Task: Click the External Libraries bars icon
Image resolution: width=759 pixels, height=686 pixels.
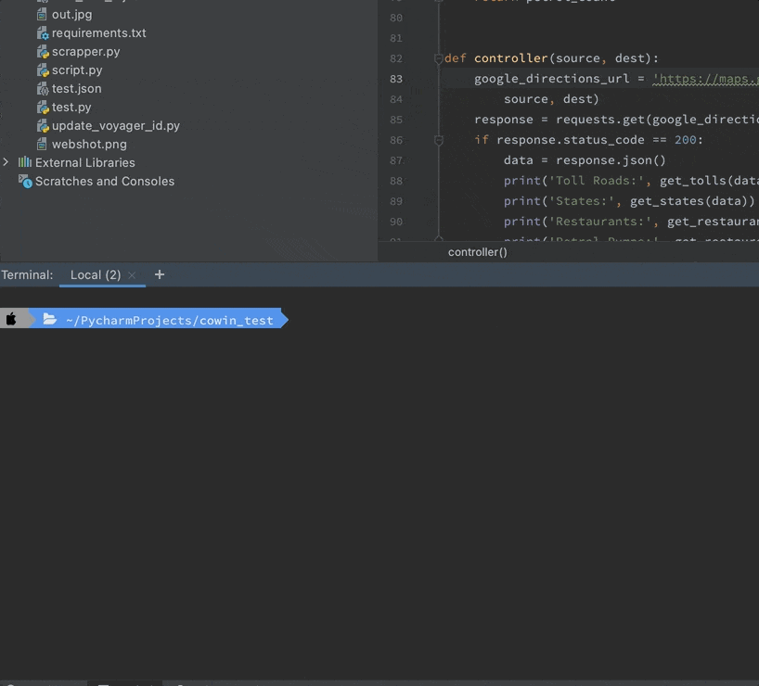Action: coord(25,162)
